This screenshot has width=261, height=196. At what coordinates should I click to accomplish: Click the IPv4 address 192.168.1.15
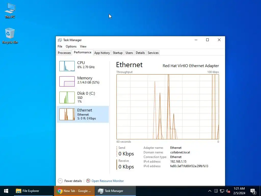(x=178, y=162)
